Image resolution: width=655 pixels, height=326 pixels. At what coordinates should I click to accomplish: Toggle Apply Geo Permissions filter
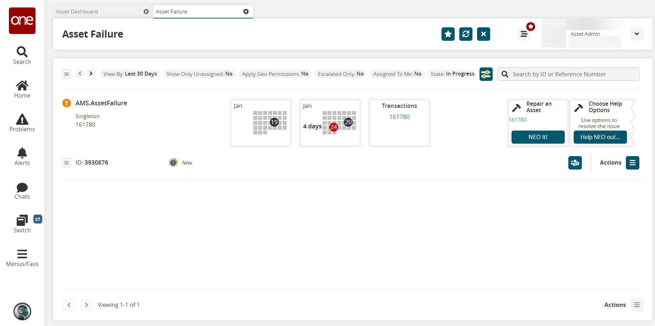[275, 74]
